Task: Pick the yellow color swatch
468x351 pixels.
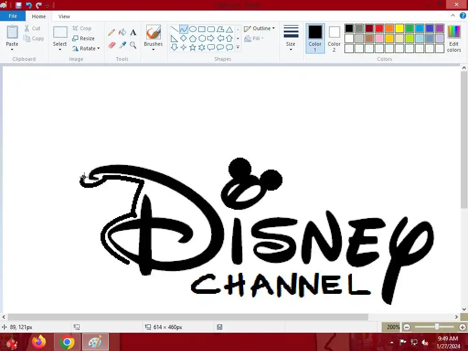Action: tap(399, 28)
